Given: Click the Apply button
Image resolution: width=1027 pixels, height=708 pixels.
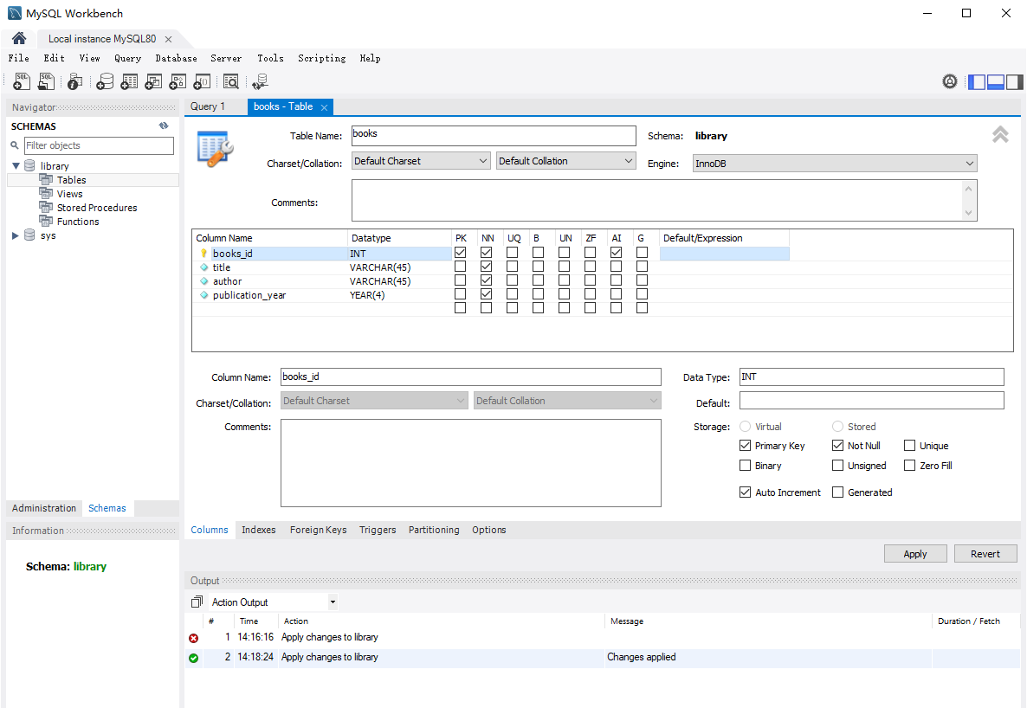Looking at the screenshot, I should click(915, 553).
